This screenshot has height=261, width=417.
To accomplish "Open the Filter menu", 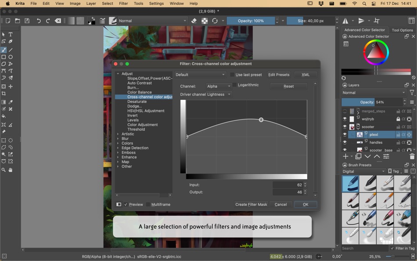I will point(123,4).
